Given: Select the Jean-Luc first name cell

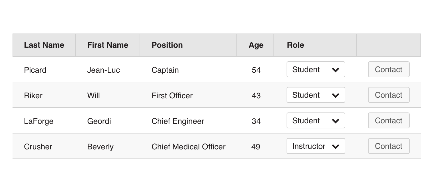Looking at the screenshot, I should coord(103,70).
